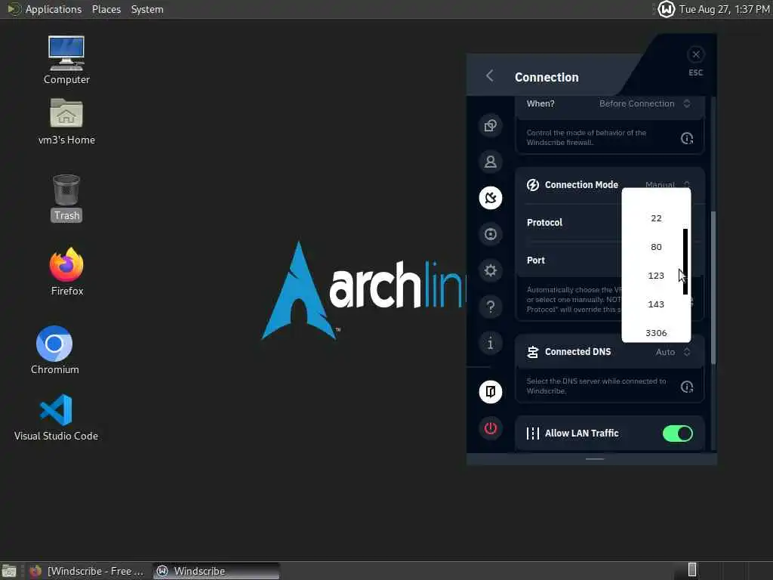Open Connected DNS info icon
The height and width of the screenshot is (580, 773).
point(687,387)
